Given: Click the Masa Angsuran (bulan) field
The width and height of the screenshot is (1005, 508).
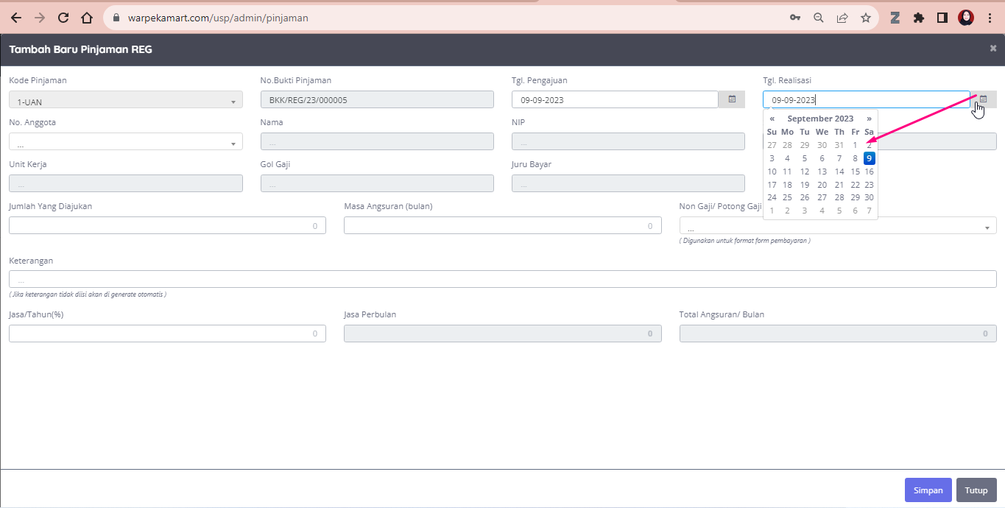Looking at the screenshot, I should [x=502, y=225].
